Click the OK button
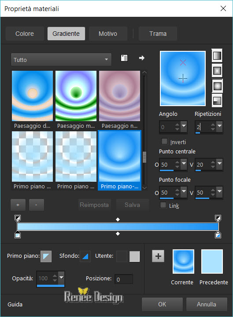Screen dimensions: 233x317 point(162,304)
